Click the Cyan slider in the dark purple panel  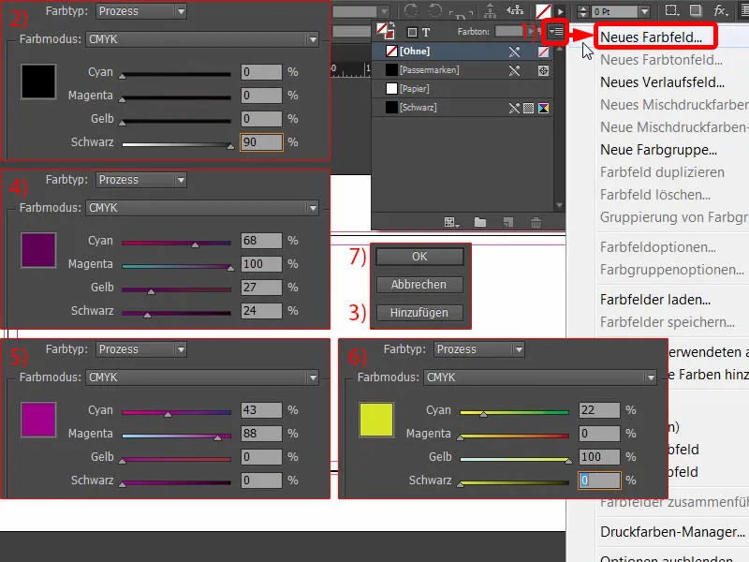point(177,243)
